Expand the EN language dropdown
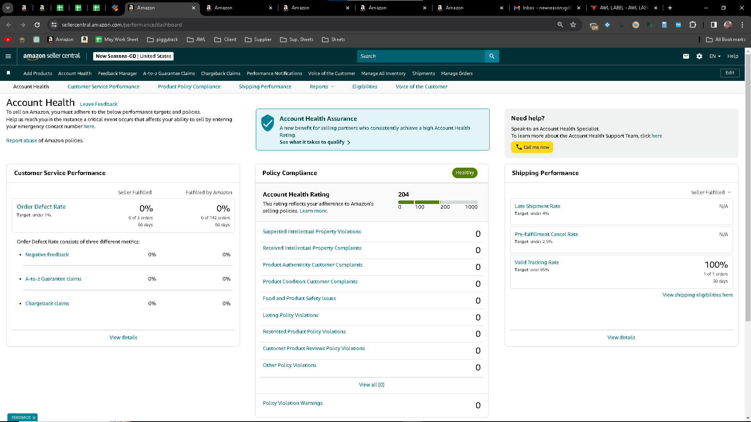This screenshot has height=422, width=751. click(x=715, y=56)
